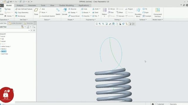Select the Project tool
The height and width of the screenshot is (105, 188).
pyautogui.click(x=129, y=9)
